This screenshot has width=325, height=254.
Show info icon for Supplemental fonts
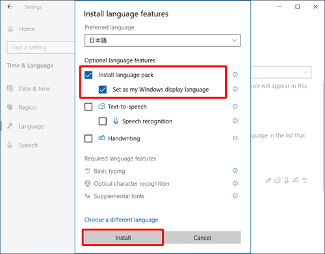(235, 196)
